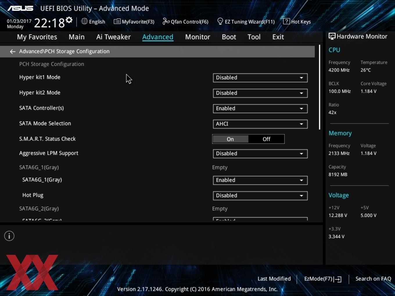The height and width of the screenshot is (296, 395).
Task: Click Last Modified
Action: click(274, 279)
